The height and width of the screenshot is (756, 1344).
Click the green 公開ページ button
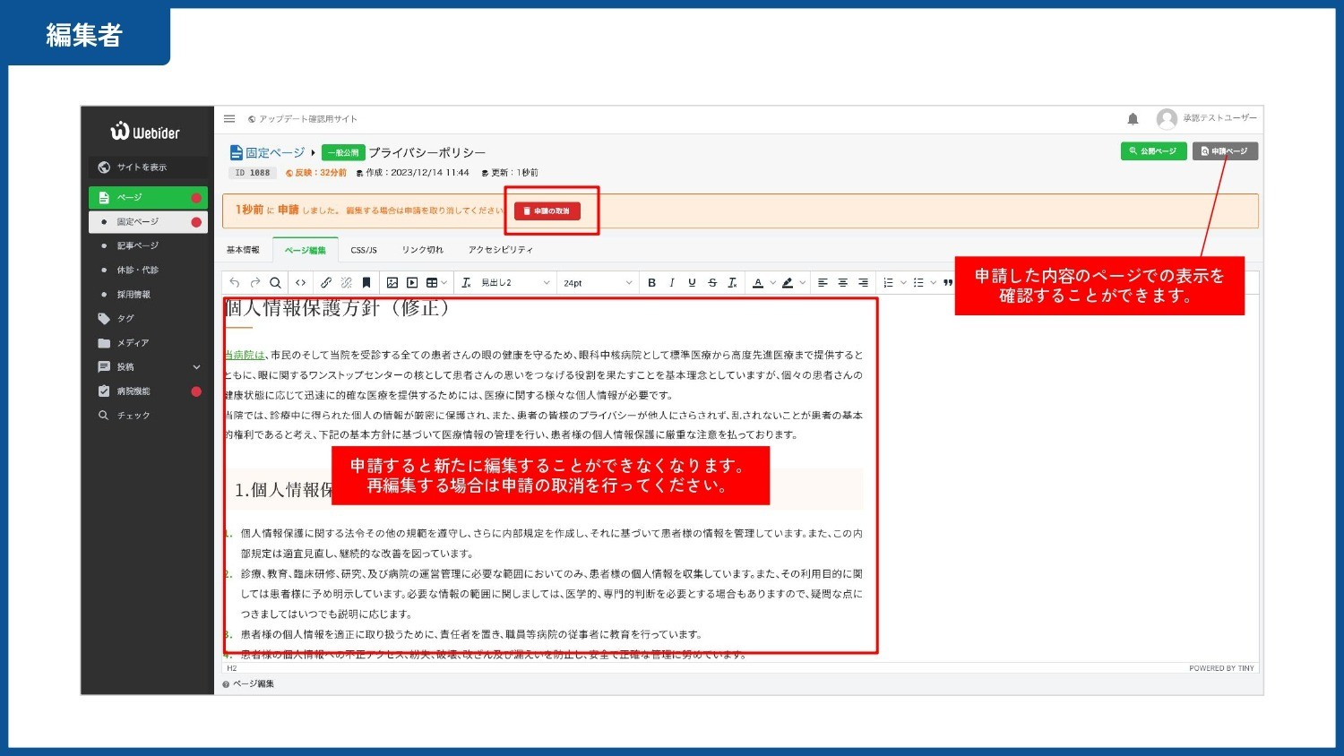[x=1153, y=151]
